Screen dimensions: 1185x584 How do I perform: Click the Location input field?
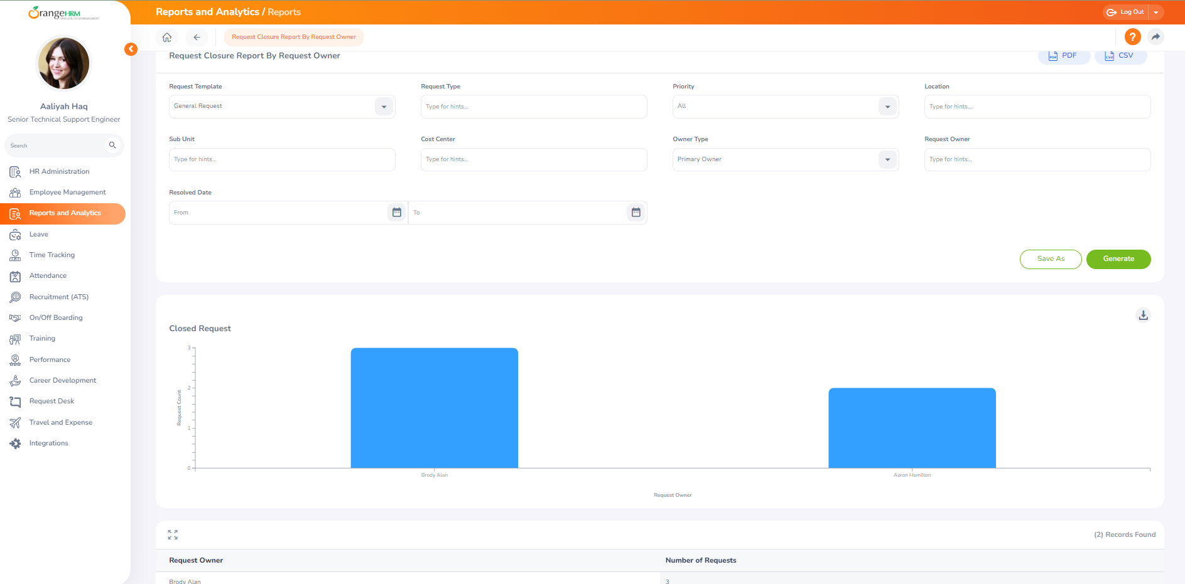1037,107
